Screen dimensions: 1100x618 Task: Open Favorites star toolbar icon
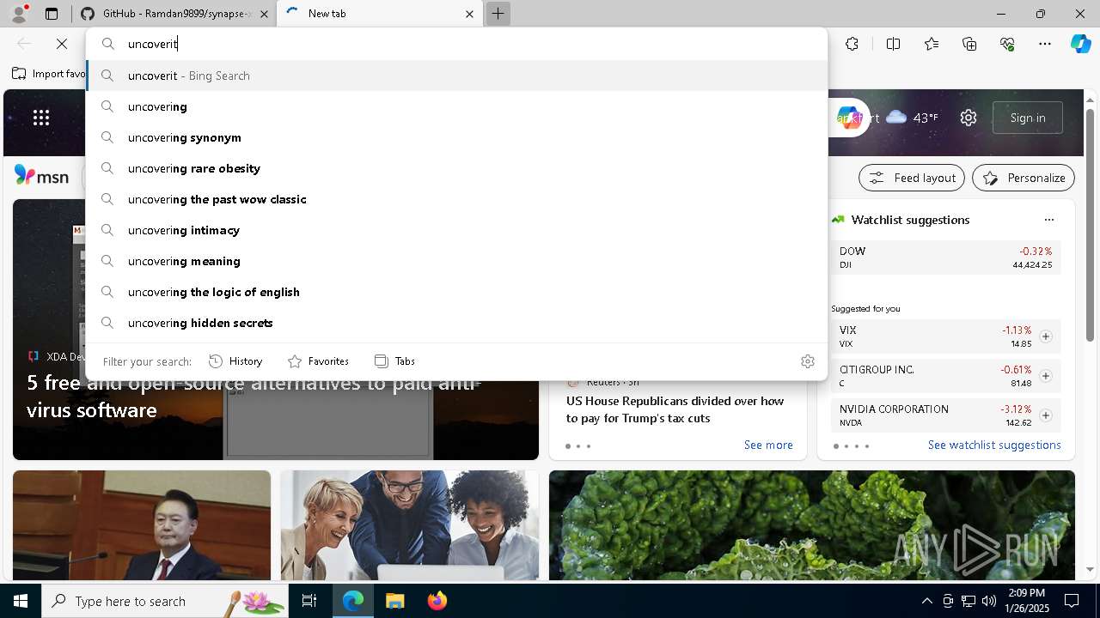tap(932, 44)
